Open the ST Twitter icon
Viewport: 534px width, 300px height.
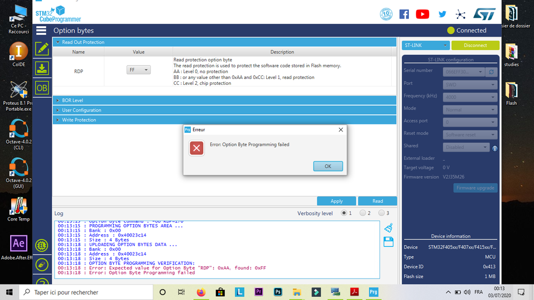pyautogui.click(x=442, y=14)
